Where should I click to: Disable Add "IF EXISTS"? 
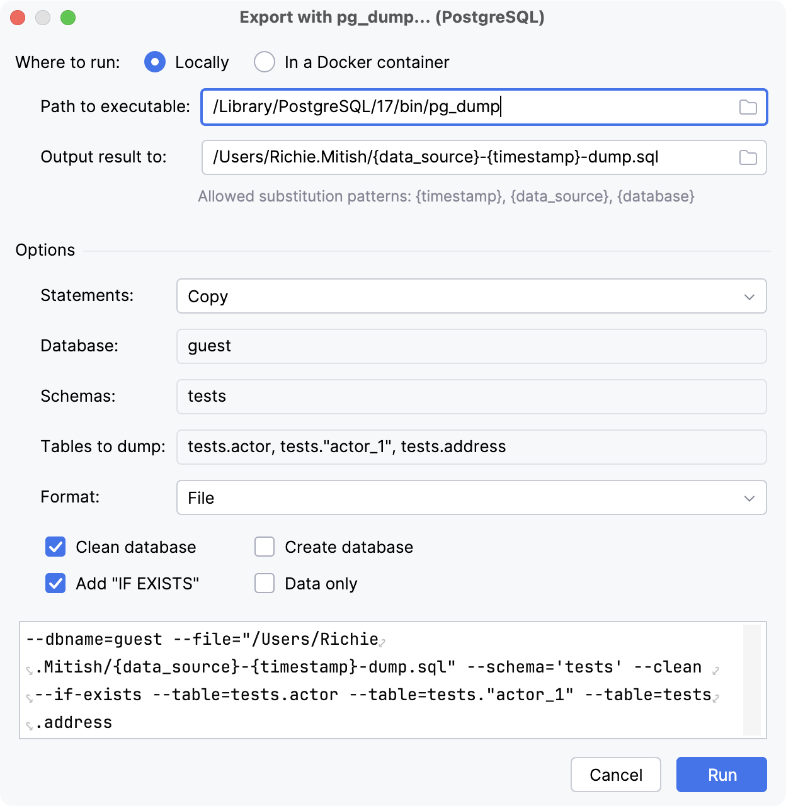click(55, 583)
